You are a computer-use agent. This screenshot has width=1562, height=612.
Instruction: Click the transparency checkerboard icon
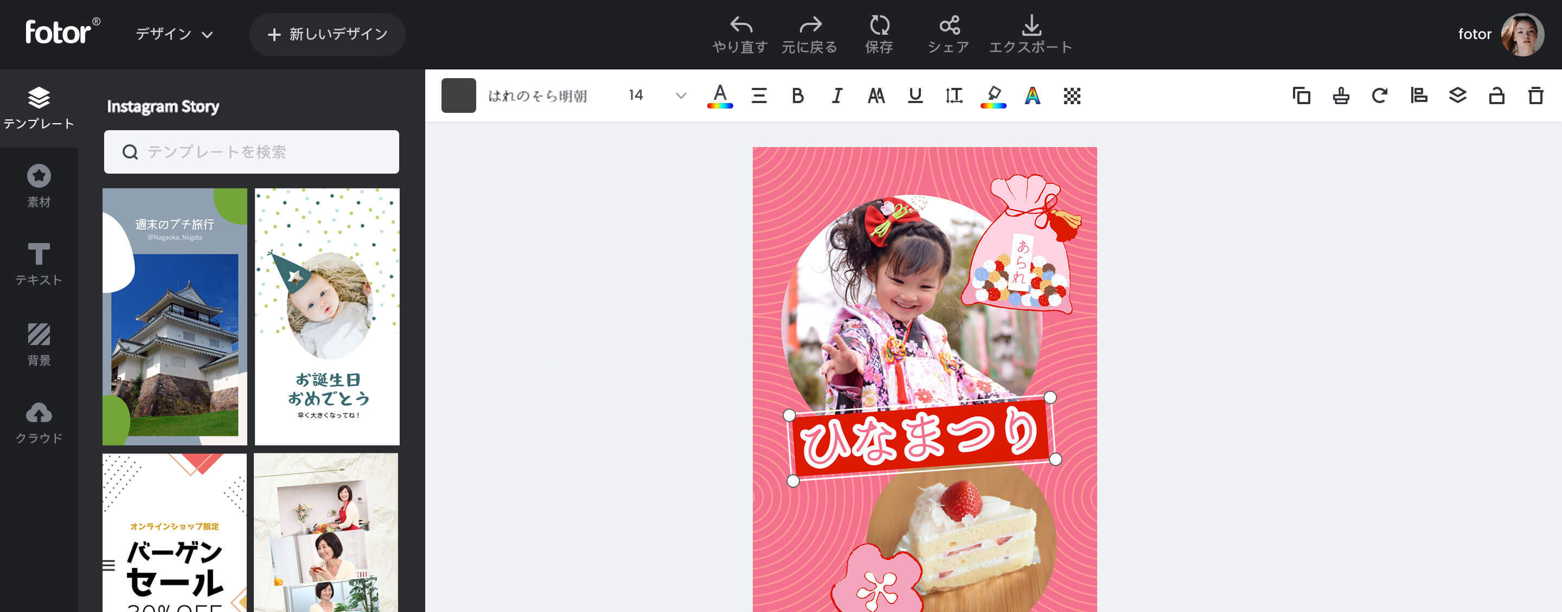point(1072,96)
